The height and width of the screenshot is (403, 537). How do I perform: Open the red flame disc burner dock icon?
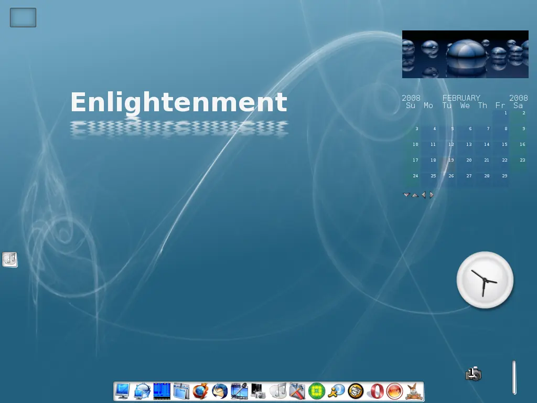pyautogui.click(x=394, y=391)
